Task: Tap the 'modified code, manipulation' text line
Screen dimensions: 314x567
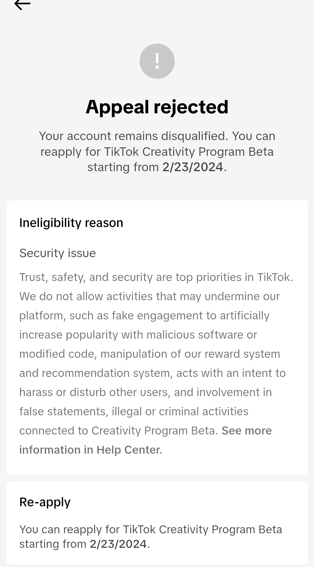Action: tap(150, 354)
